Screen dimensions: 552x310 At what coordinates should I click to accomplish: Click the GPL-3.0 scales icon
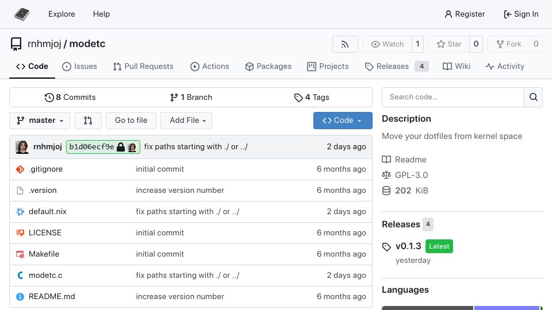coord(386,175)
